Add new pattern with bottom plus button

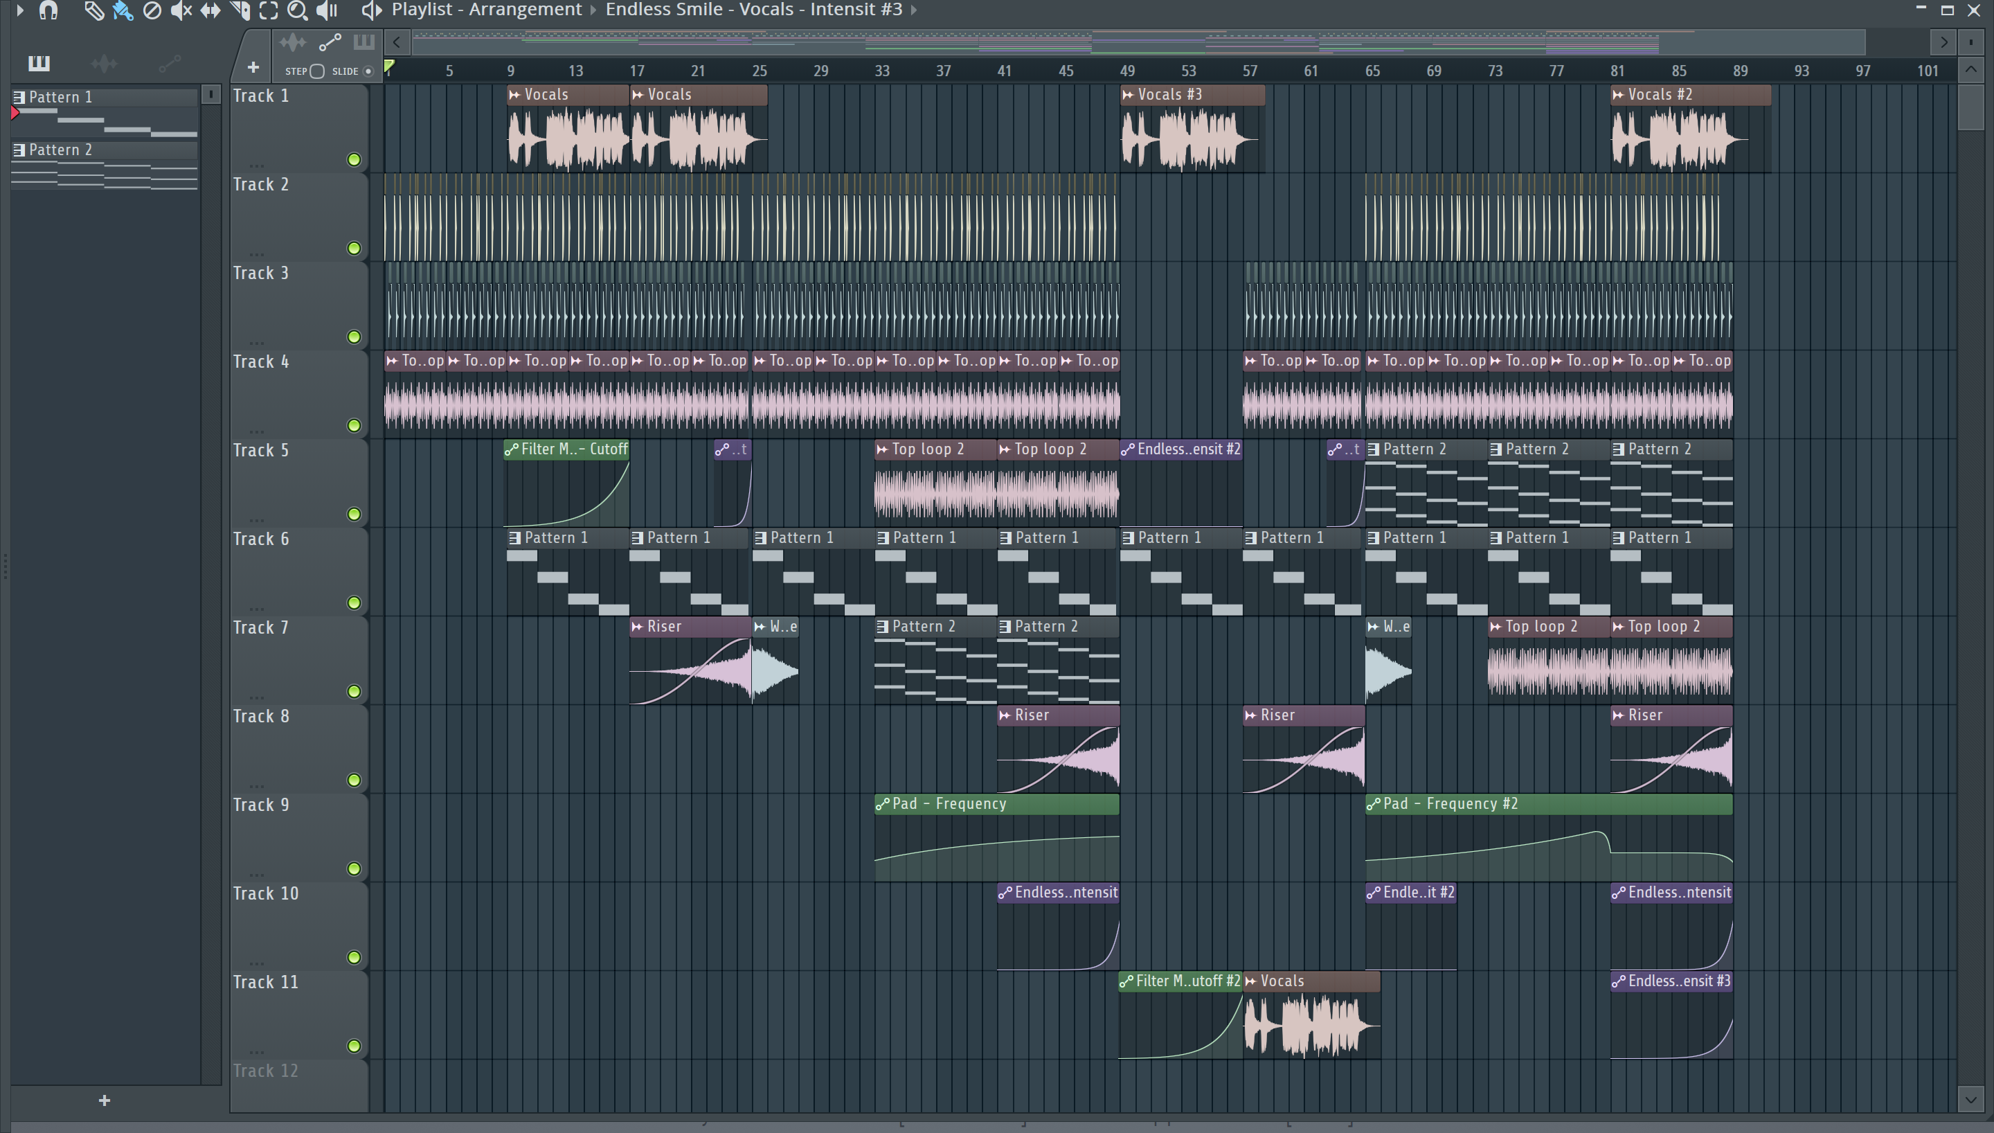[105, 1100]
